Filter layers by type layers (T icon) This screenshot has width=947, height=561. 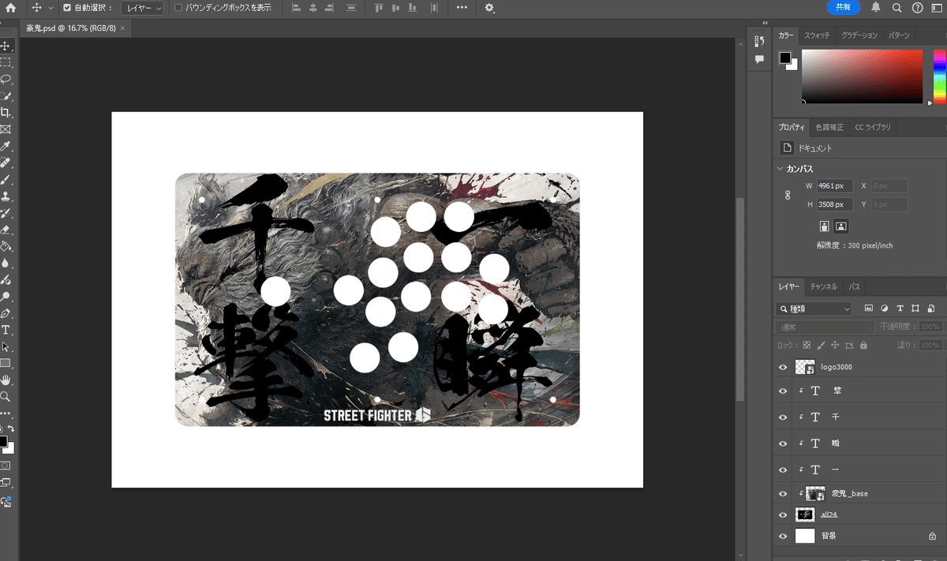(900, 309)
